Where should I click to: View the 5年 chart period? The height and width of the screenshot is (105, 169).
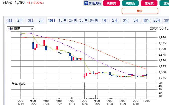136,21
